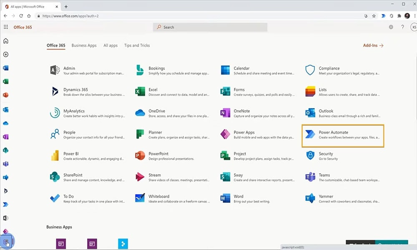
Task: Open the Yammer app tile
Action: click(342, 198)
